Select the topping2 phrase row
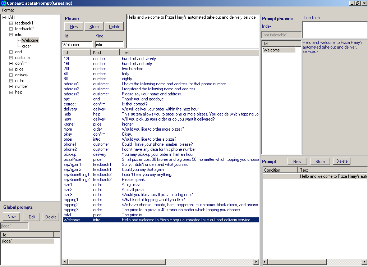The width and height of the screenshot is (368, 267). [x=161, y=205]
